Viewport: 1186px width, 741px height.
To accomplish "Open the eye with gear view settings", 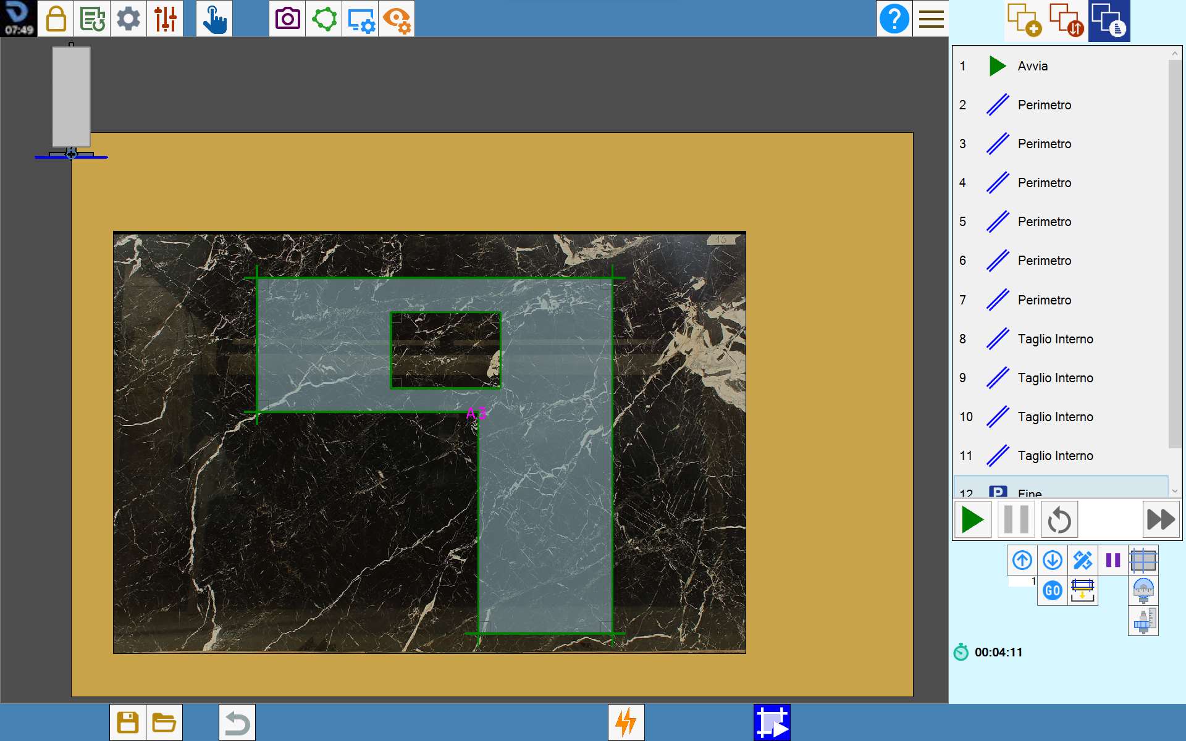I will click(397, 19).
